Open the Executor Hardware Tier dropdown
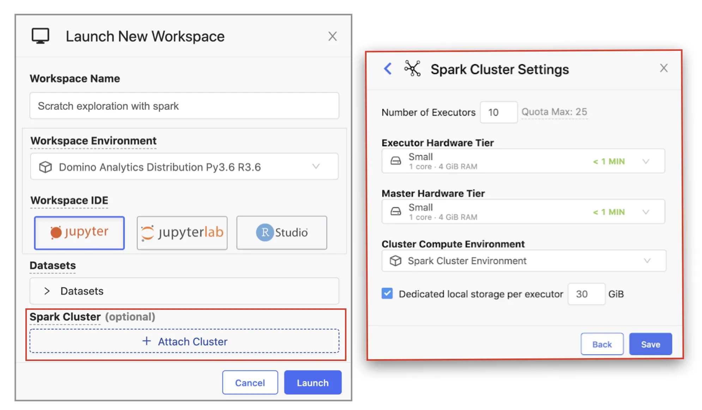Image resolution: width=702 pixels, height=410 pixels. [646, 161]
